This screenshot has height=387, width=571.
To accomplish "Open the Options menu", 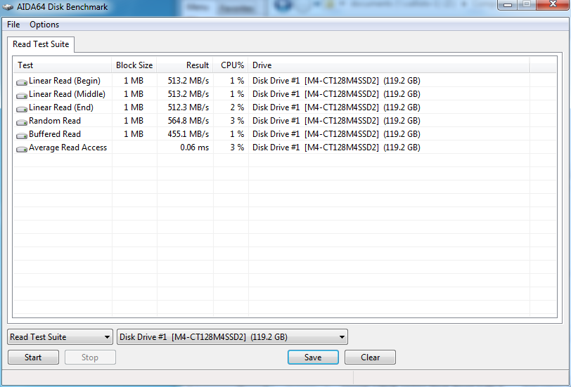I will tap(44, 25).
